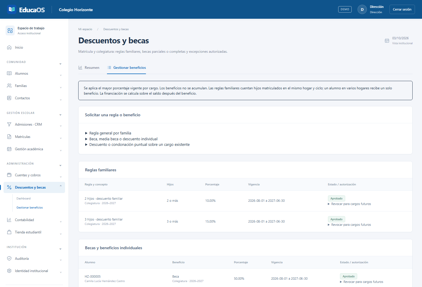
Task: Click the Descuentos y becas breadcrumb
Action: click(x=116, y=29)
